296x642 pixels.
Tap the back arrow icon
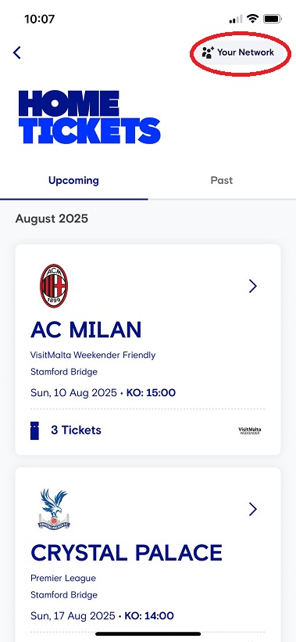16,52
